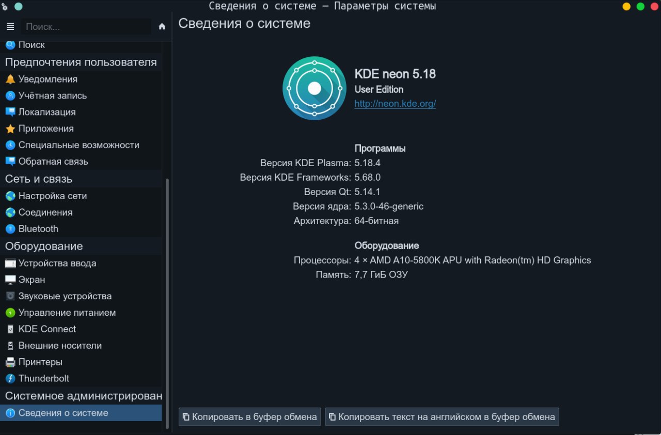Image resolution: width=661 pixels, height=435 pixels.
Task: Click the Специальные возможности accessibility icon
Action: 10,145
